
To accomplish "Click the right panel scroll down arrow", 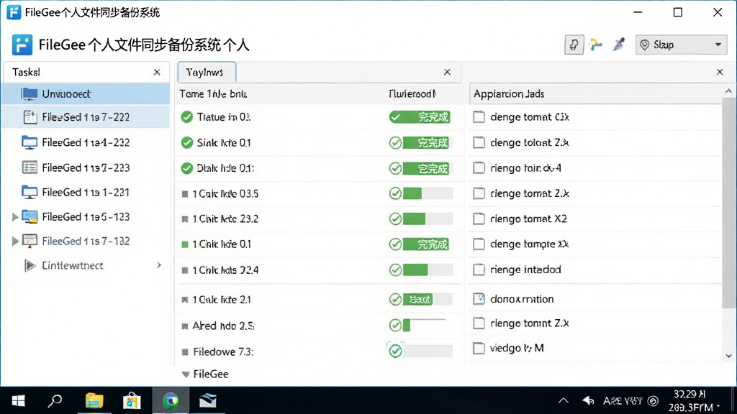I will pos(728,356).
